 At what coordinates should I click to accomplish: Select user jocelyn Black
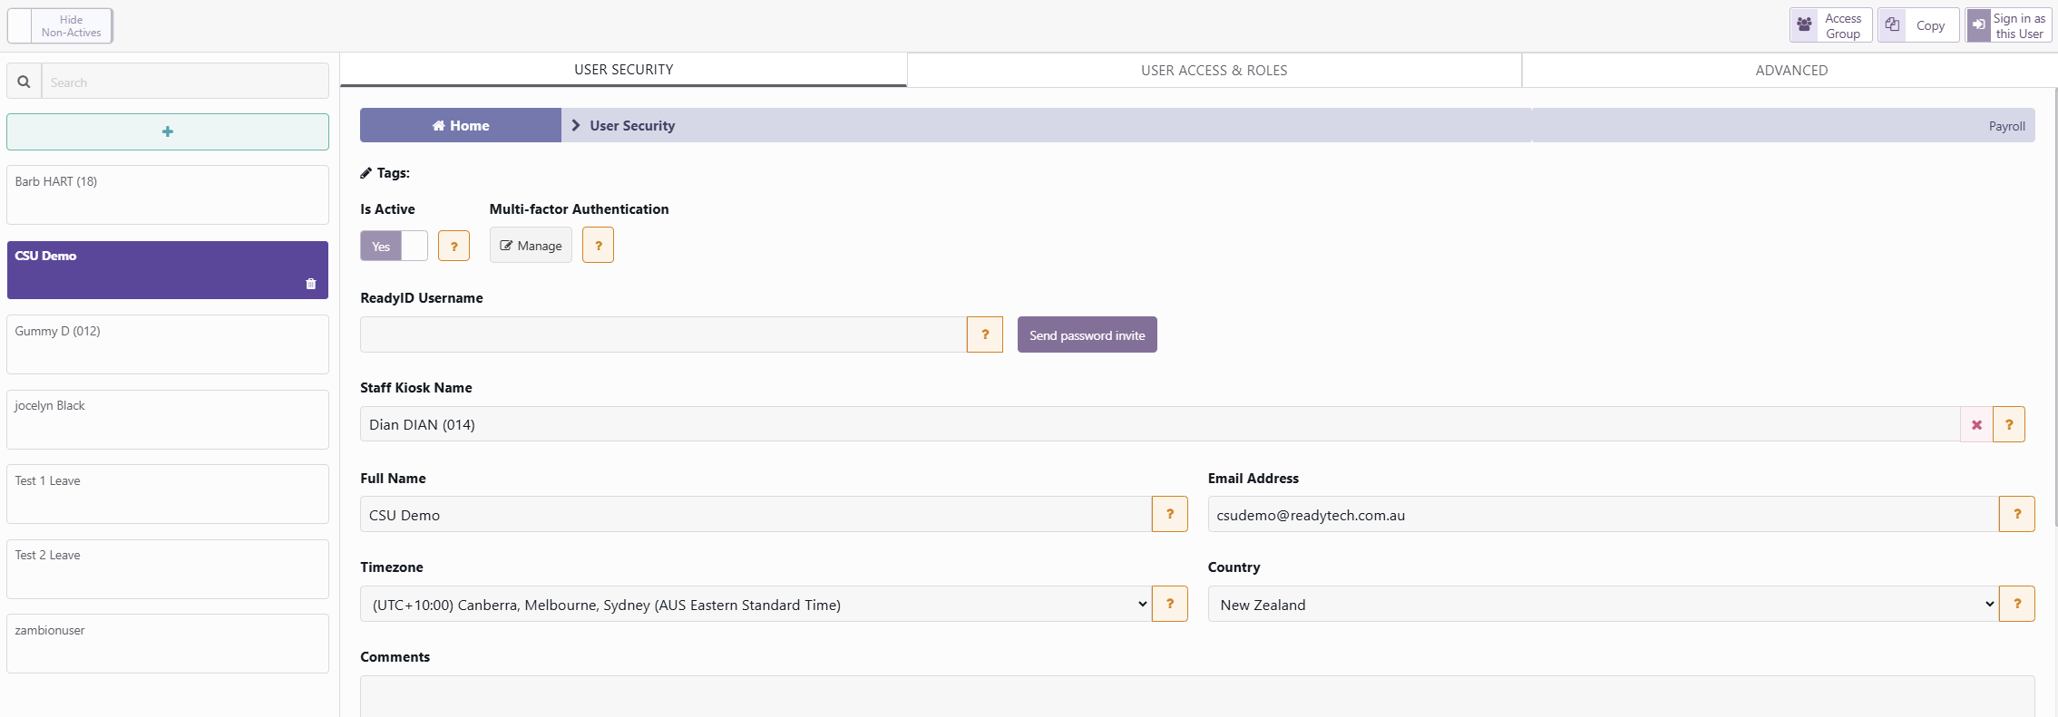tap(168, 420)
